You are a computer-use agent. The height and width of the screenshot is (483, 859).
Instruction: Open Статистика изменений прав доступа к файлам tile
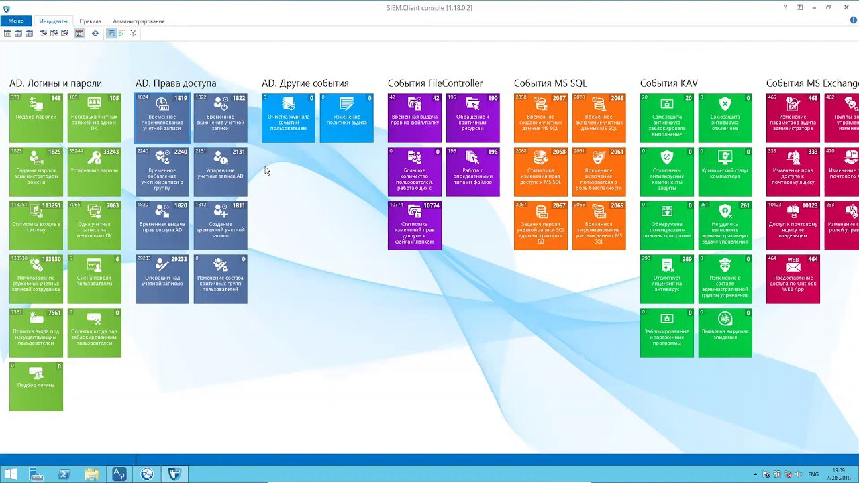click(415, 225)
